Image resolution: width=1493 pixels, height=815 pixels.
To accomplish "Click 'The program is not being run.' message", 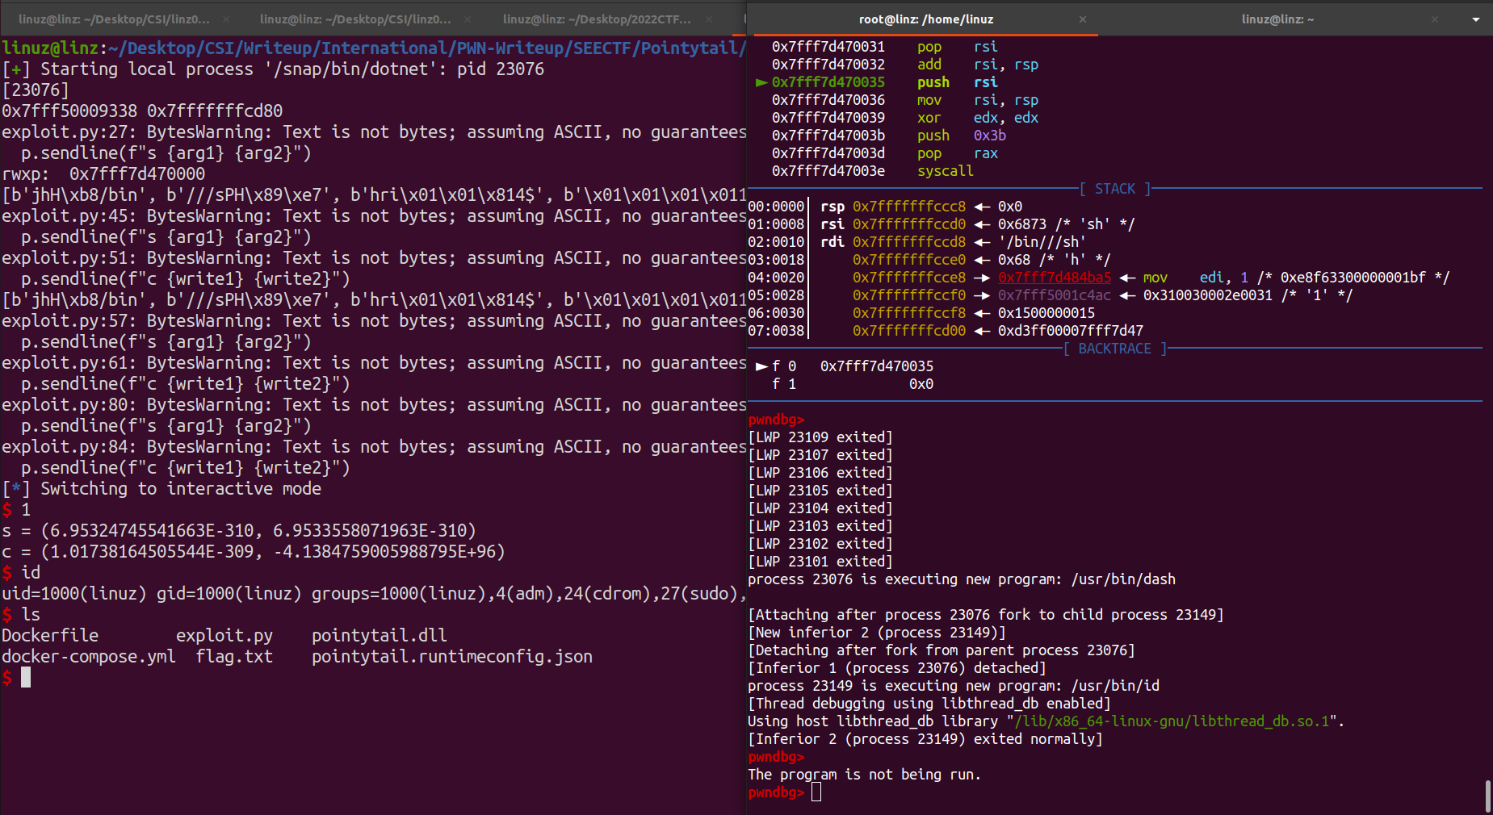I will click(x=864, y=775).
